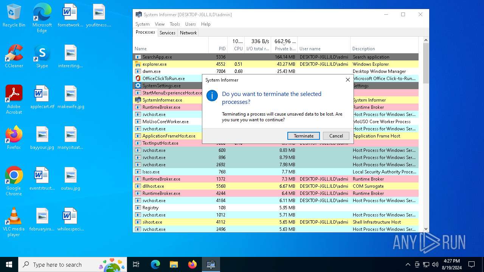Viewport: 484px width, 272px height.
Task: Sort by the Name column header
Action: tap(171, 45)
